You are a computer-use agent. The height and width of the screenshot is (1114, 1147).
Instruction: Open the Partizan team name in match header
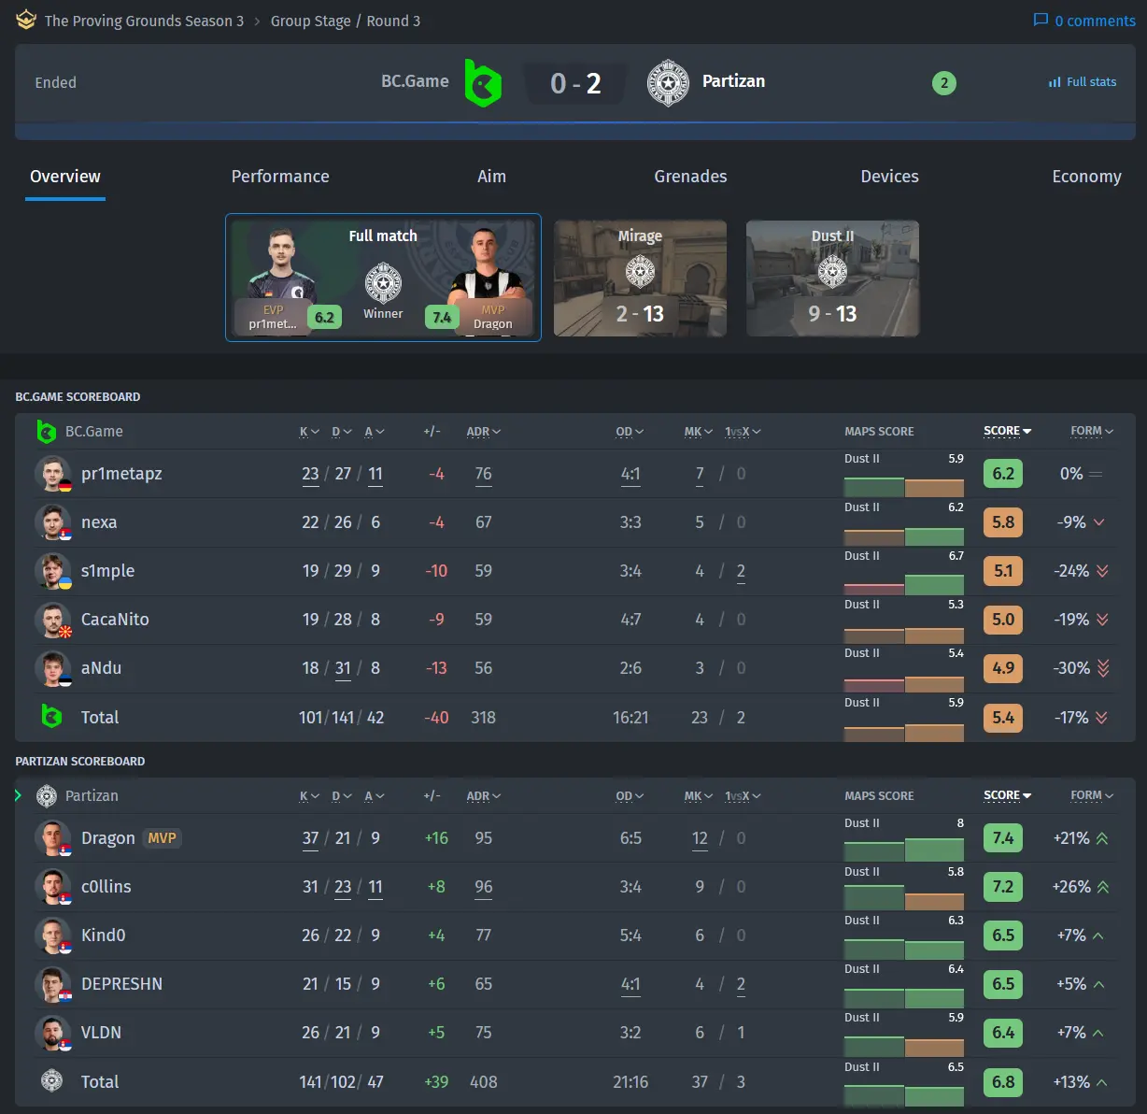click(733, 81)
